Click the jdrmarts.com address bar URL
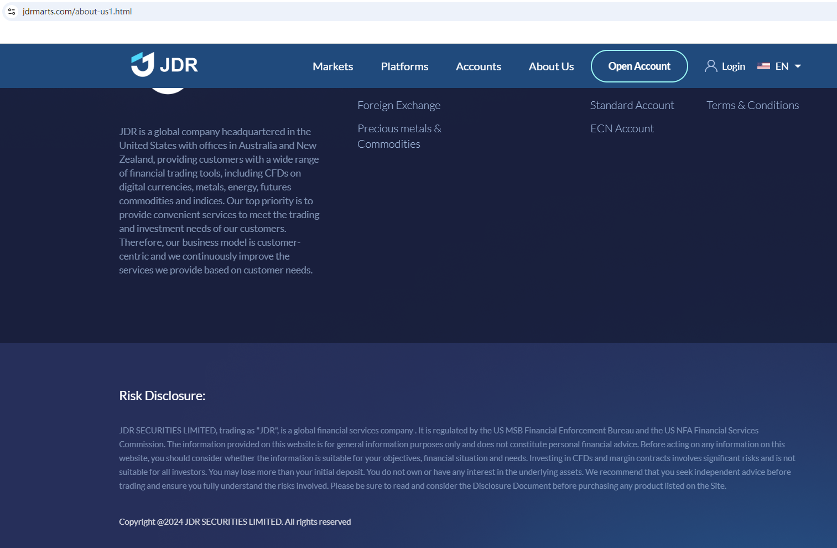837x548 pixels. click(77, 12)
